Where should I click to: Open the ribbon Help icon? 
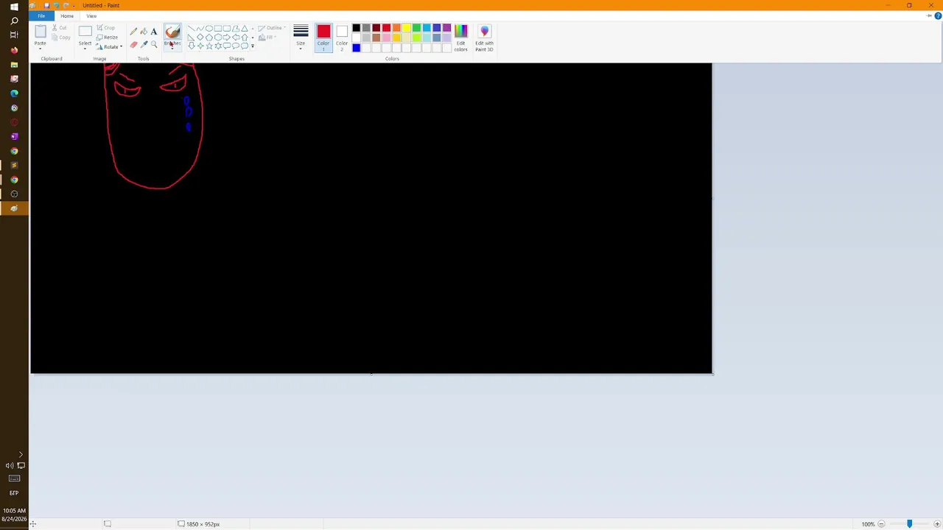coord(936,15)
